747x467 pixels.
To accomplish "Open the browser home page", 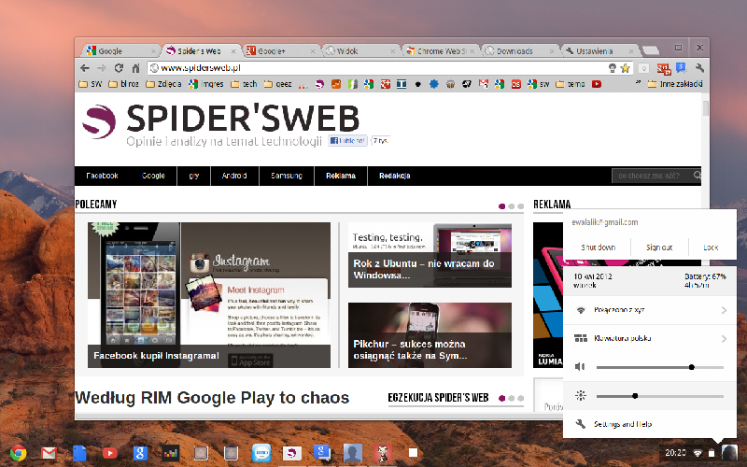I will coord(135,68).
